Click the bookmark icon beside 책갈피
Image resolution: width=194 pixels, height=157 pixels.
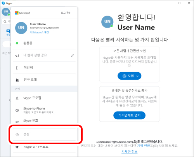coord(17,68)
